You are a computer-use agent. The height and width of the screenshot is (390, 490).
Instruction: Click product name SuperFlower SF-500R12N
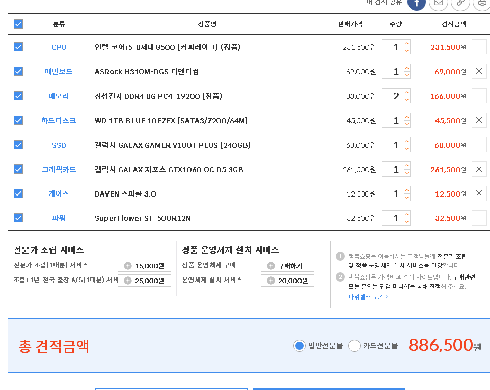143,218
